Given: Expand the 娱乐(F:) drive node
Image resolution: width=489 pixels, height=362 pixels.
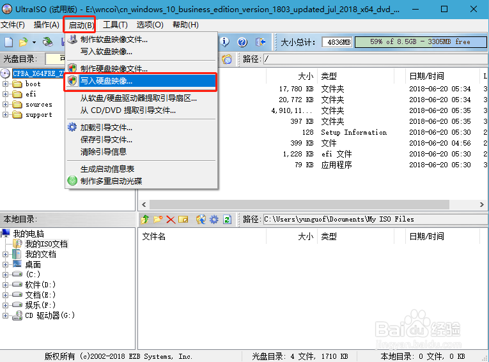Looking at the screenshot, I should (x=5, y=305).
